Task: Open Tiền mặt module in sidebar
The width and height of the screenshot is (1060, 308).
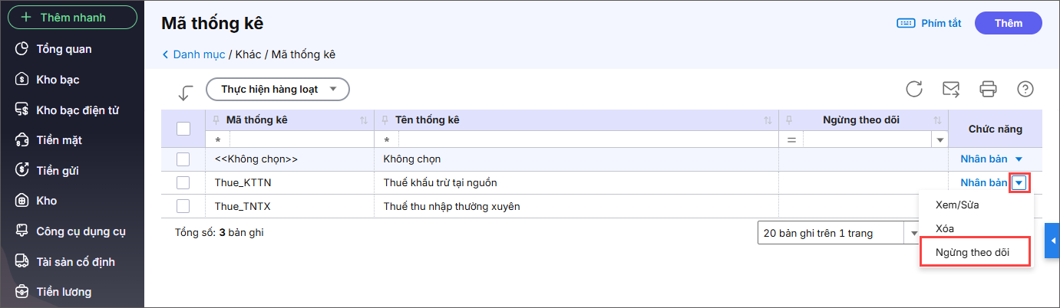Action: pyautogui.click(x=59, y=140)
